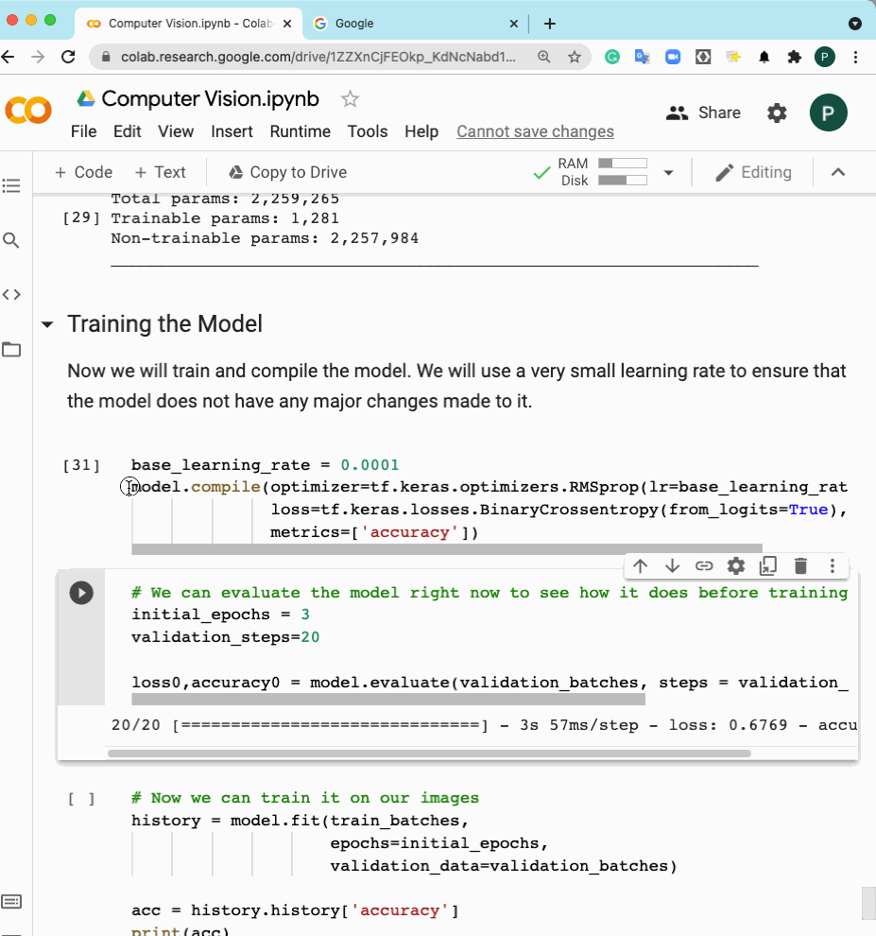Image resolution: width=876 pixels, height=936 pixels.
Task: Open the command palette icon at bottom left
Action: click(11, 901)
